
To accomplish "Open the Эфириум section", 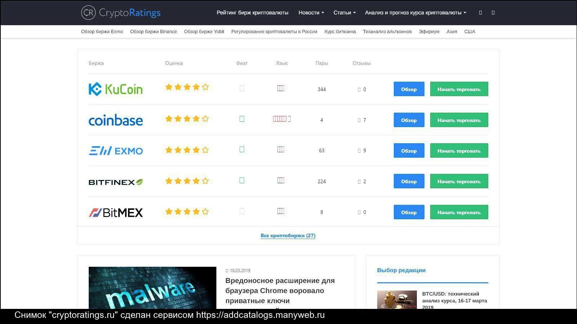I will pyautogui.click(x=429, y=32).
